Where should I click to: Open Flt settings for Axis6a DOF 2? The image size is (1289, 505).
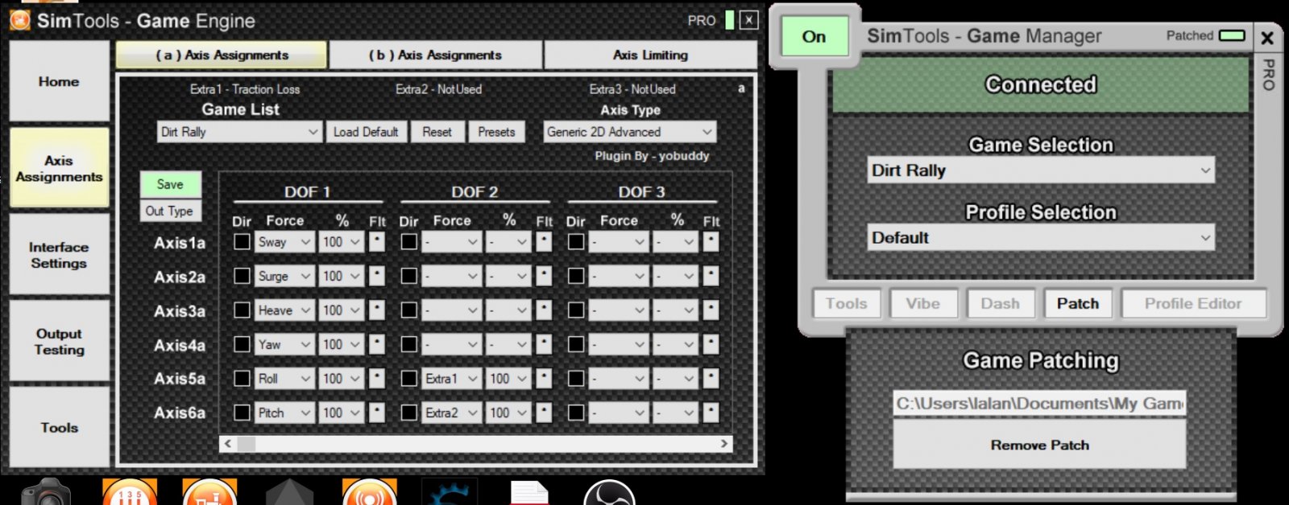pyautogui.click(x=545, y=413)
